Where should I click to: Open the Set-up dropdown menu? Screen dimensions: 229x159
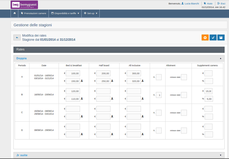[x=91, y=13]
